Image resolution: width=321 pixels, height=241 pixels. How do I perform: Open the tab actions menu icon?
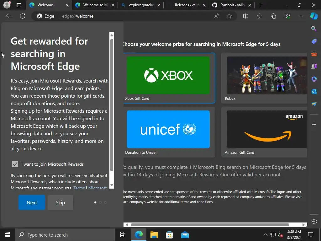pos(18,5)
